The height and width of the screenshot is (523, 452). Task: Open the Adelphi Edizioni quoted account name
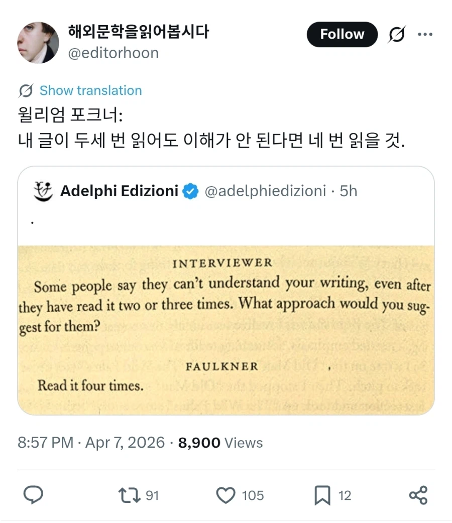point(119,191)
